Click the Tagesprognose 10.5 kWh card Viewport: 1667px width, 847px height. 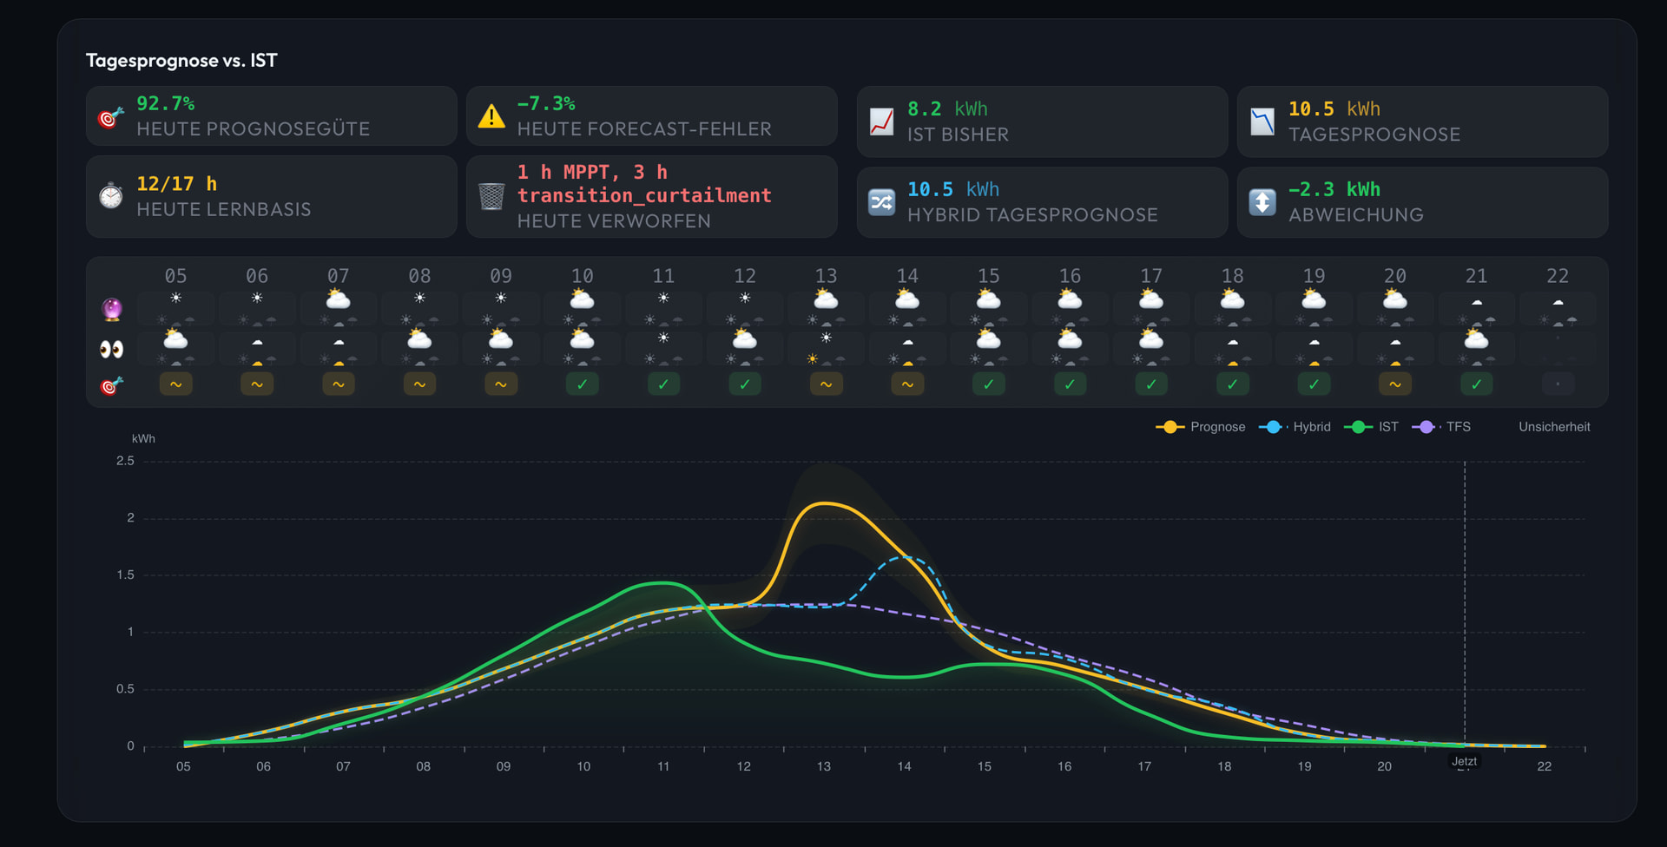pos(1423,121)
